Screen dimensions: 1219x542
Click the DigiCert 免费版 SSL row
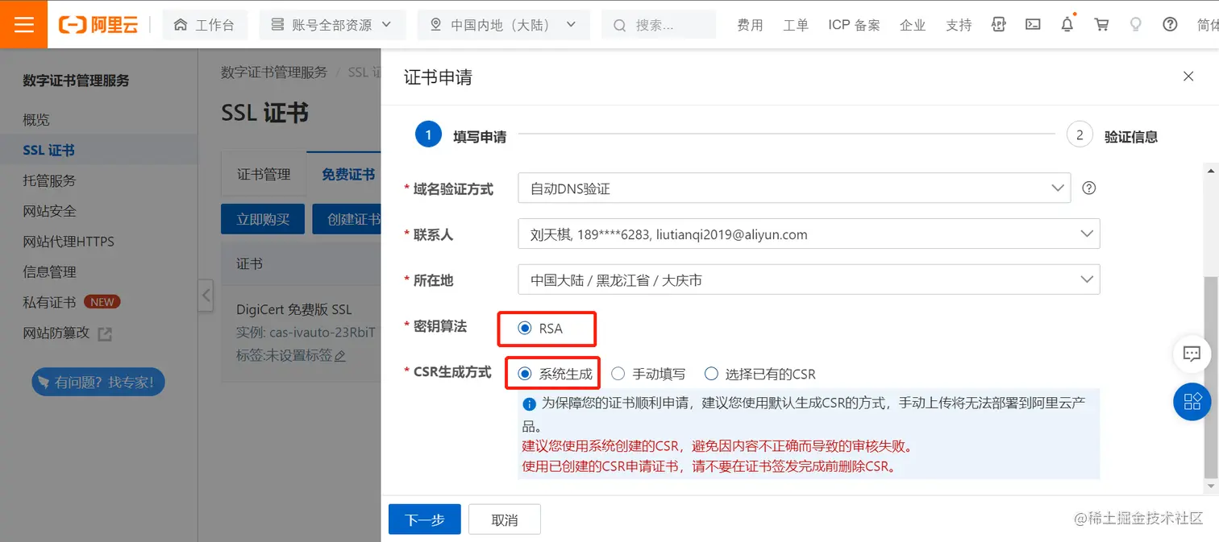pyautogui.click(x=301, y=333)
